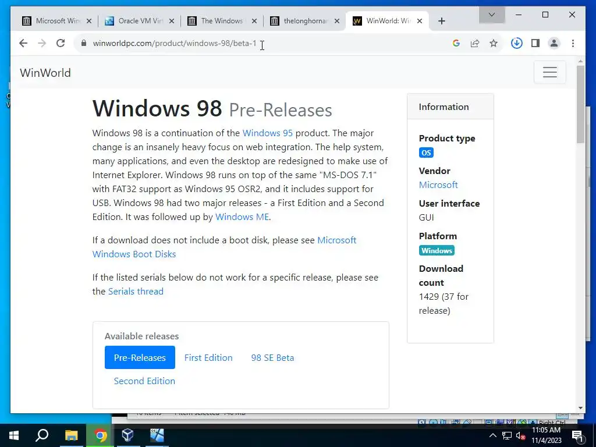Go back to the previous page
Screen dimensions: 596x447
[x=23, y=43]
